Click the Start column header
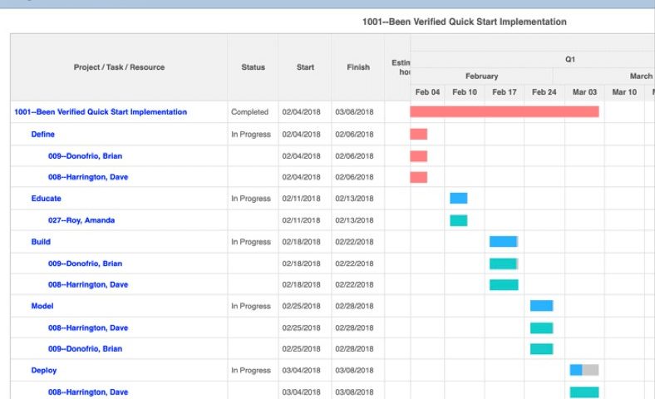This screenshot has height=399, width=655. (305, 67)
